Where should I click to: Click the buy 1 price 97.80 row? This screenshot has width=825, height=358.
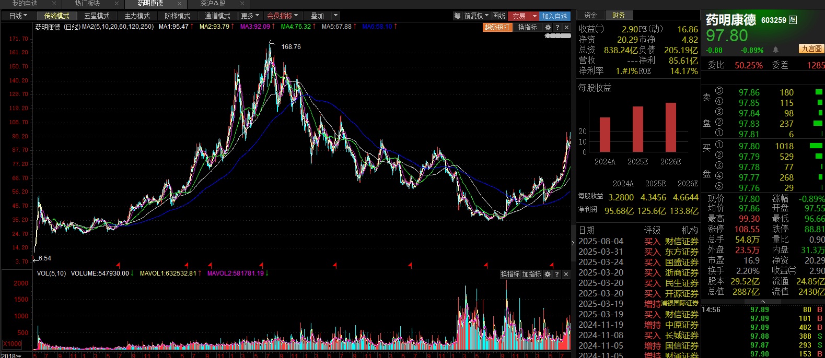coord(763,146)
